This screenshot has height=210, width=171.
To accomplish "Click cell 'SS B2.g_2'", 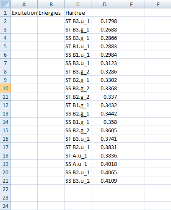I will pyautogui.click(x=78, y=130).
